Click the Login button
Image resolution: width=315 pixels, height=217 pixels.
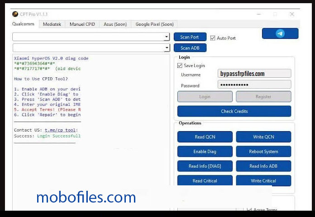pos(205,97)
